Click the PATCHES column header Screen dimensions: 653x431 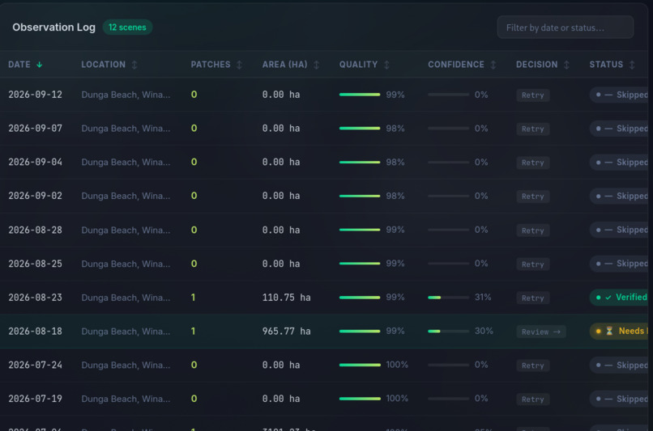click(211, 65)
